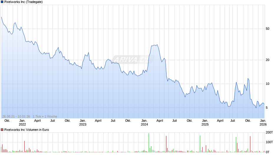Screen dimensions: 277x155
Task: Click the 'April' label right after Jan. 2024
Action: click(x=160, y=121)
